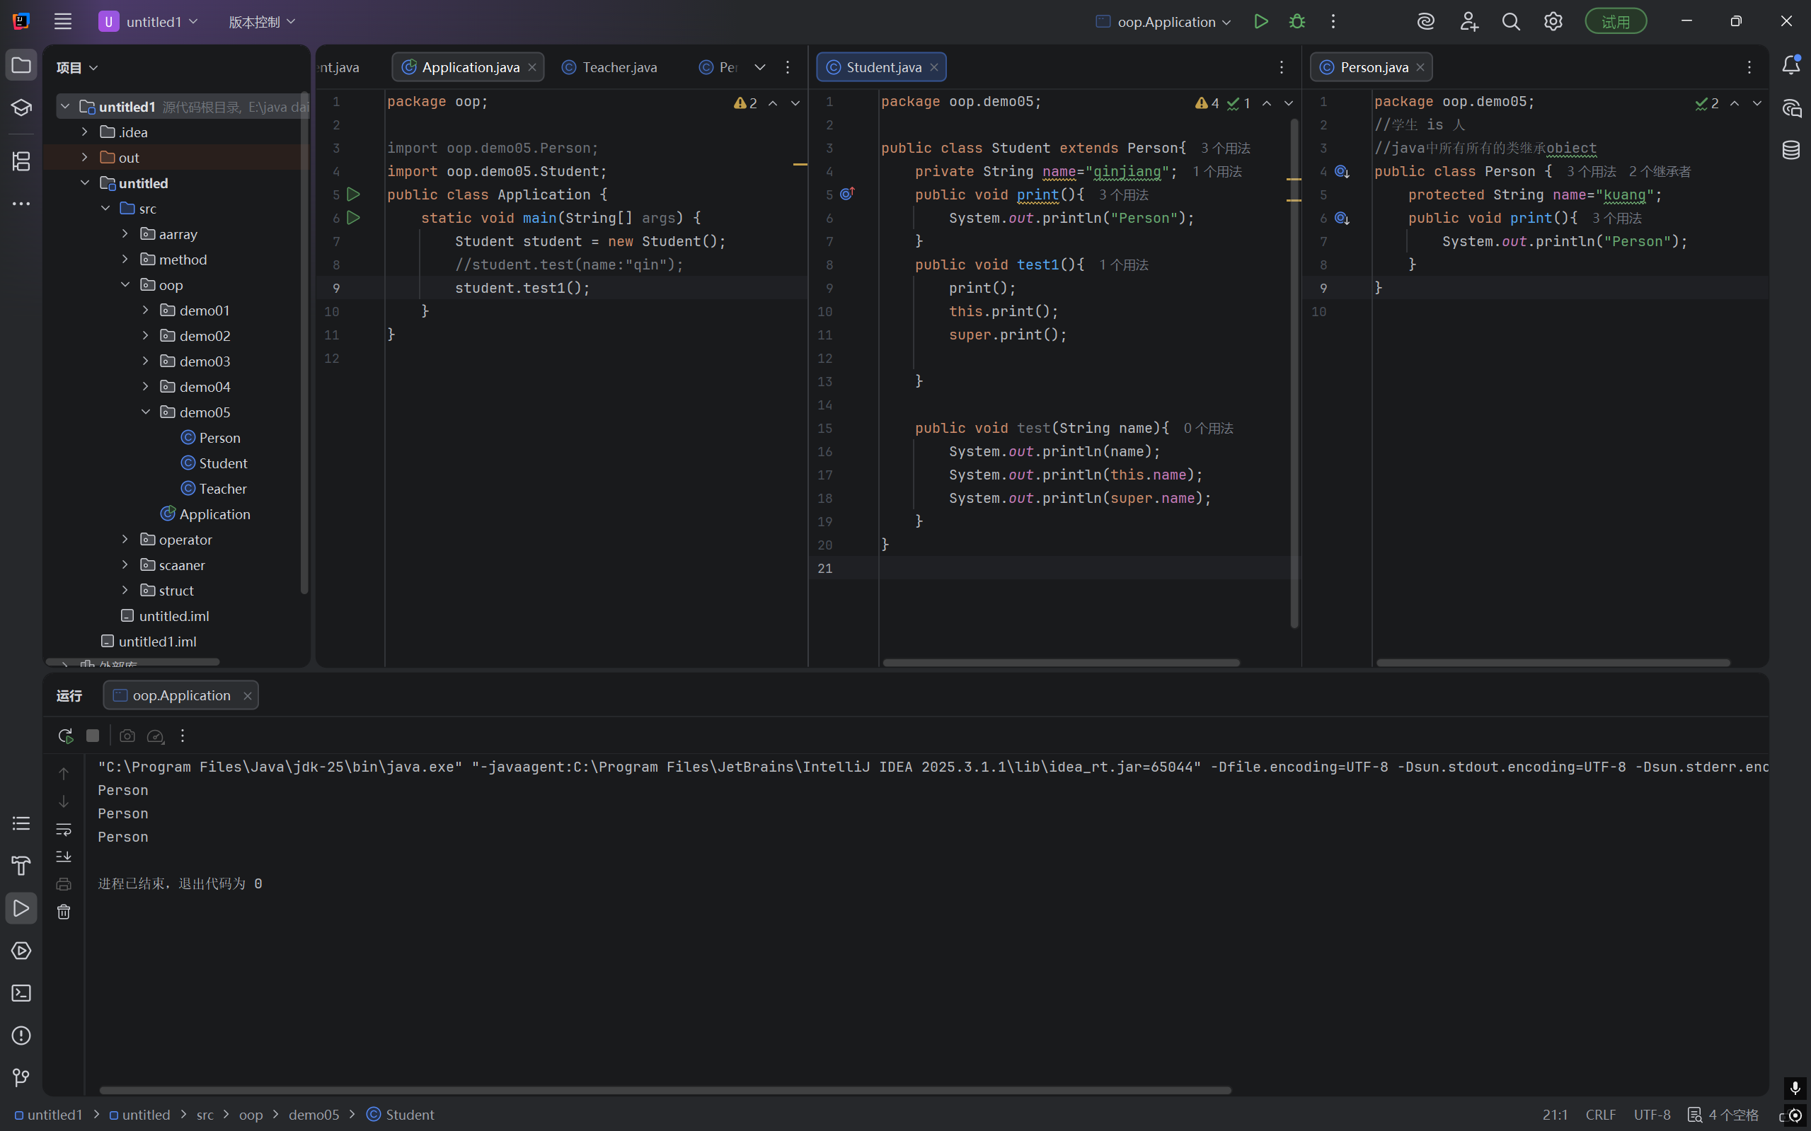1811x1131 pixels.
Task: Open Search Everywhere magnifier icon
Action: 1511,22
